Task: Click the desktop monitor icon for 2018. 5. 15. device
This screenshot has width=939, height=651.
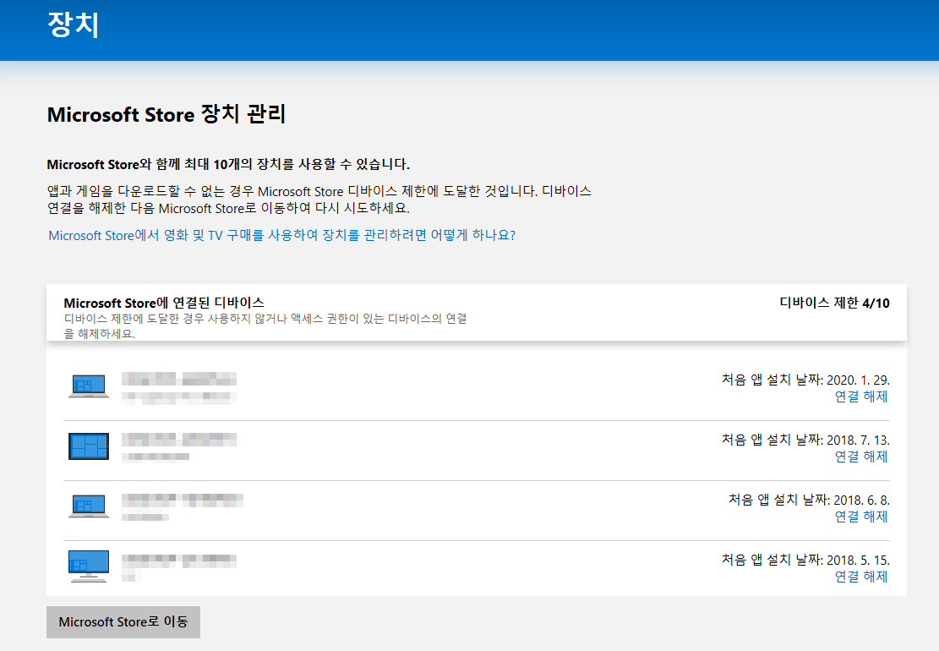Action: coord(89,566)
